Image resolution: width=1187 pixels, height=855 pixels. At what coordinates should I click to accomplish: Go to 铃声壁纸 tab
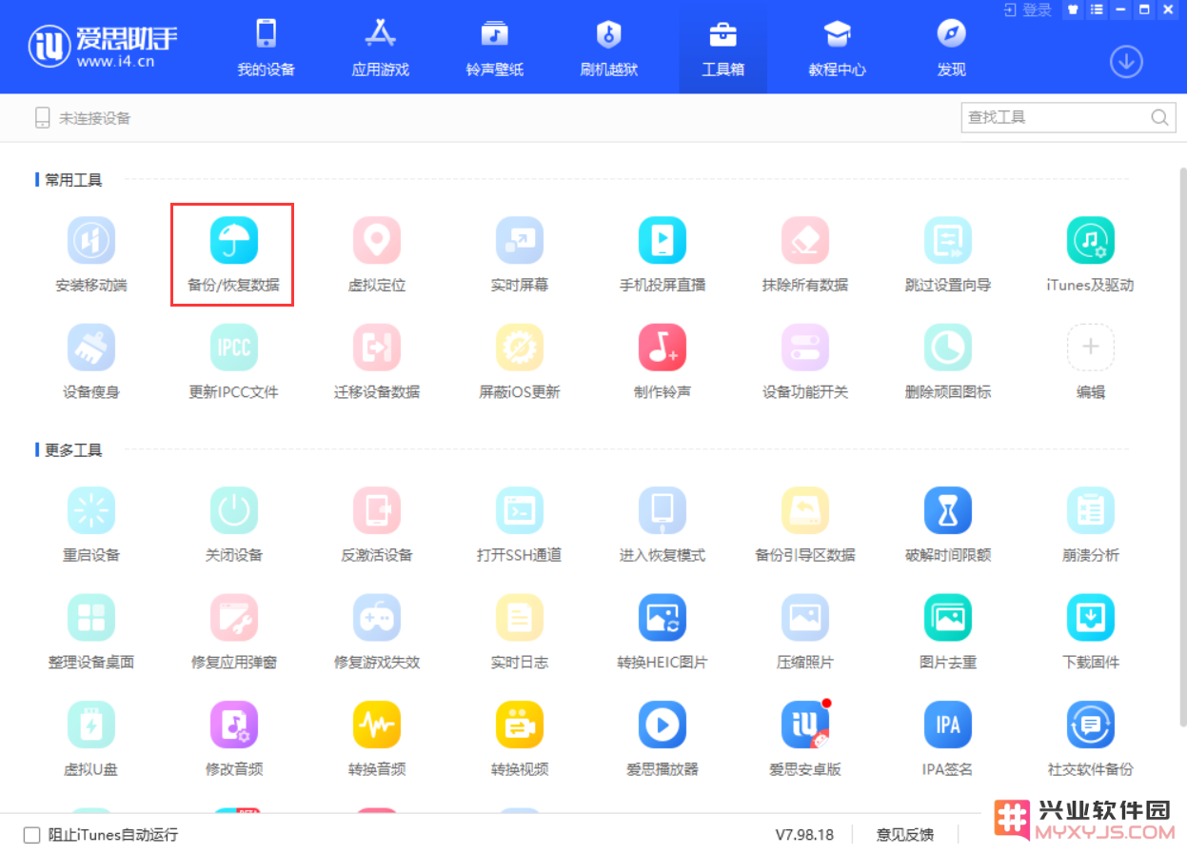[495, 48]
